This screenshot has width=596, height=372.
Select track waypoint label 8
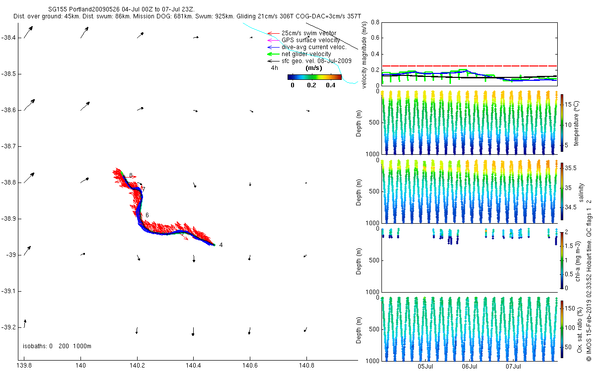tap(131, 176)
